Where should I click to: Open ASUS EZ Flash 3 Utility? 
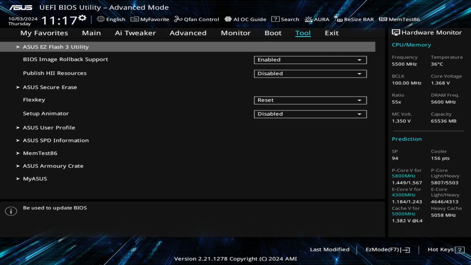tap(56, 47)
